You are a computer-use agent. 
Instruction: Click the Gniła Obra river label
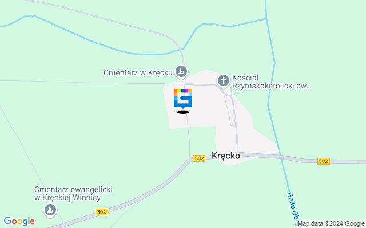[x=293, y=206]
